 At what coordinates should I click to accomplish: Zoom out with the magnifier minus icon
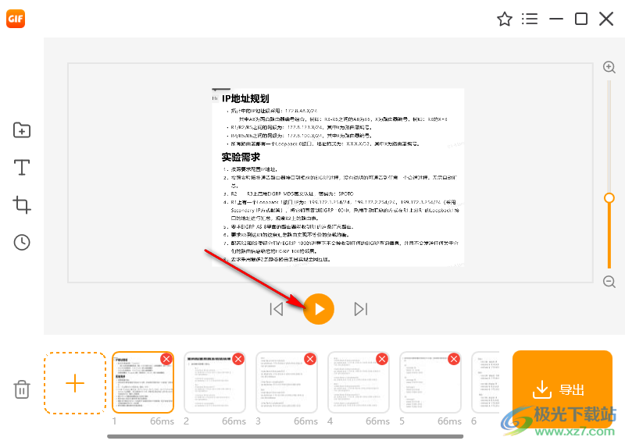tap(609, 282)
